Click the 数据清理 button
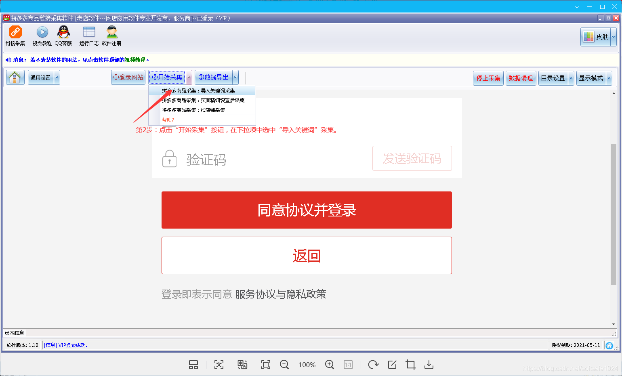 click(521, 78)
